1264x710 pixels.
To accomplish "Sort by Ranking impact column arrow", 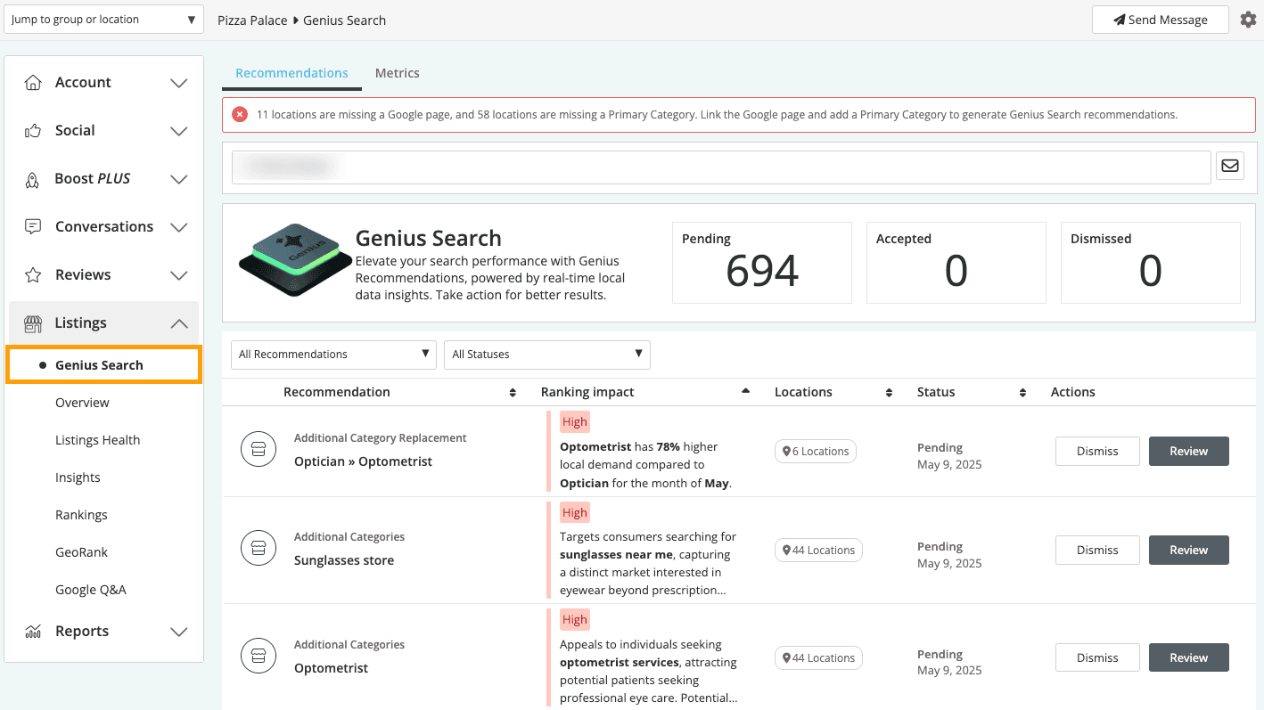I will pos(745,391).
